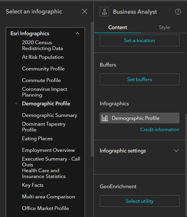Expand the Infographic settings section
The height and width of the screenshot is (217, 187).
click(x=176, y=151)
